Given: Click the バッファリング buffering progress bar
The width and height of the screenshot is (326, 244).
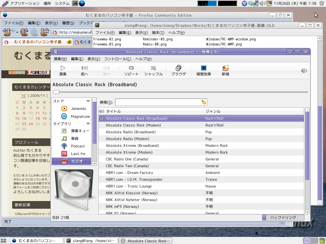Looking at the screenshot, I should click(x=283, y=217).
